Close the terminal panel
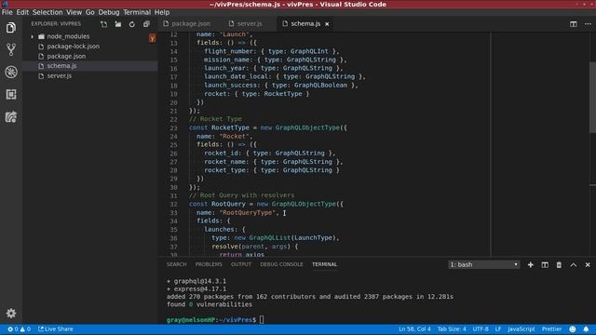The width and height of the screenshot is (596, 335). [588, 264]
